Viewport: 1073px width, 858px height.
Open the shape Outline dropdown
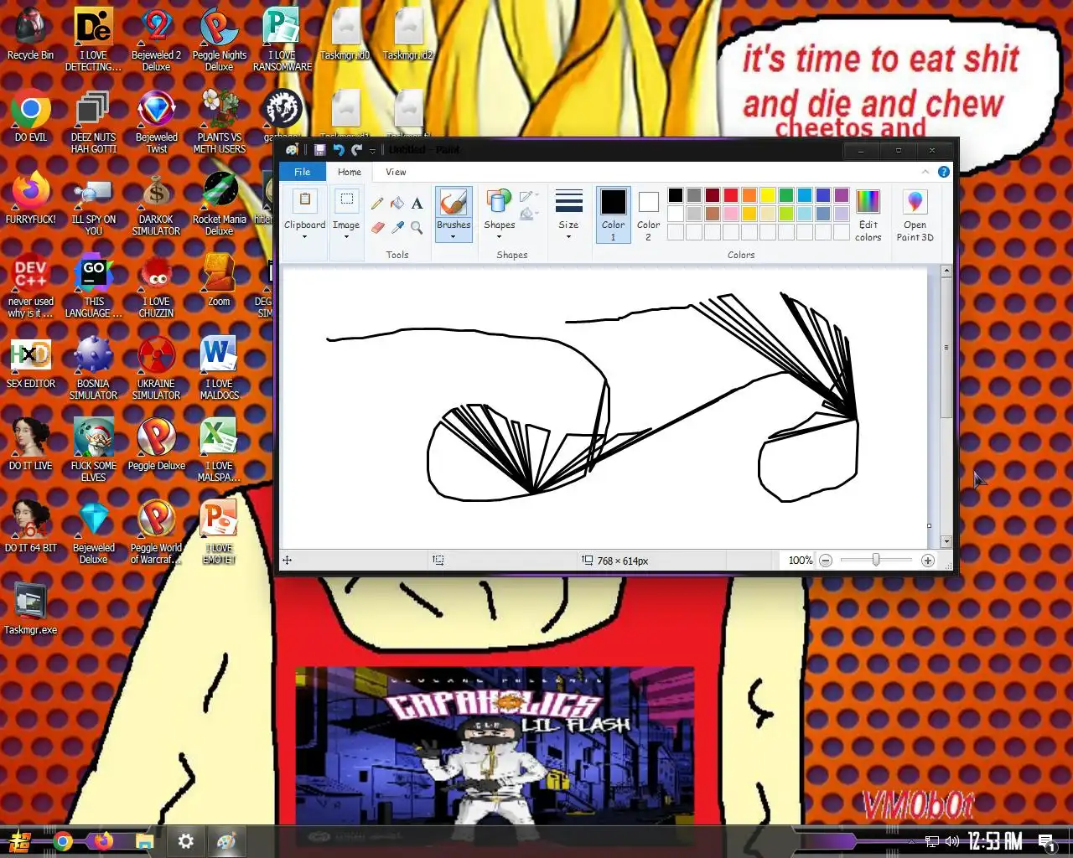528,197
